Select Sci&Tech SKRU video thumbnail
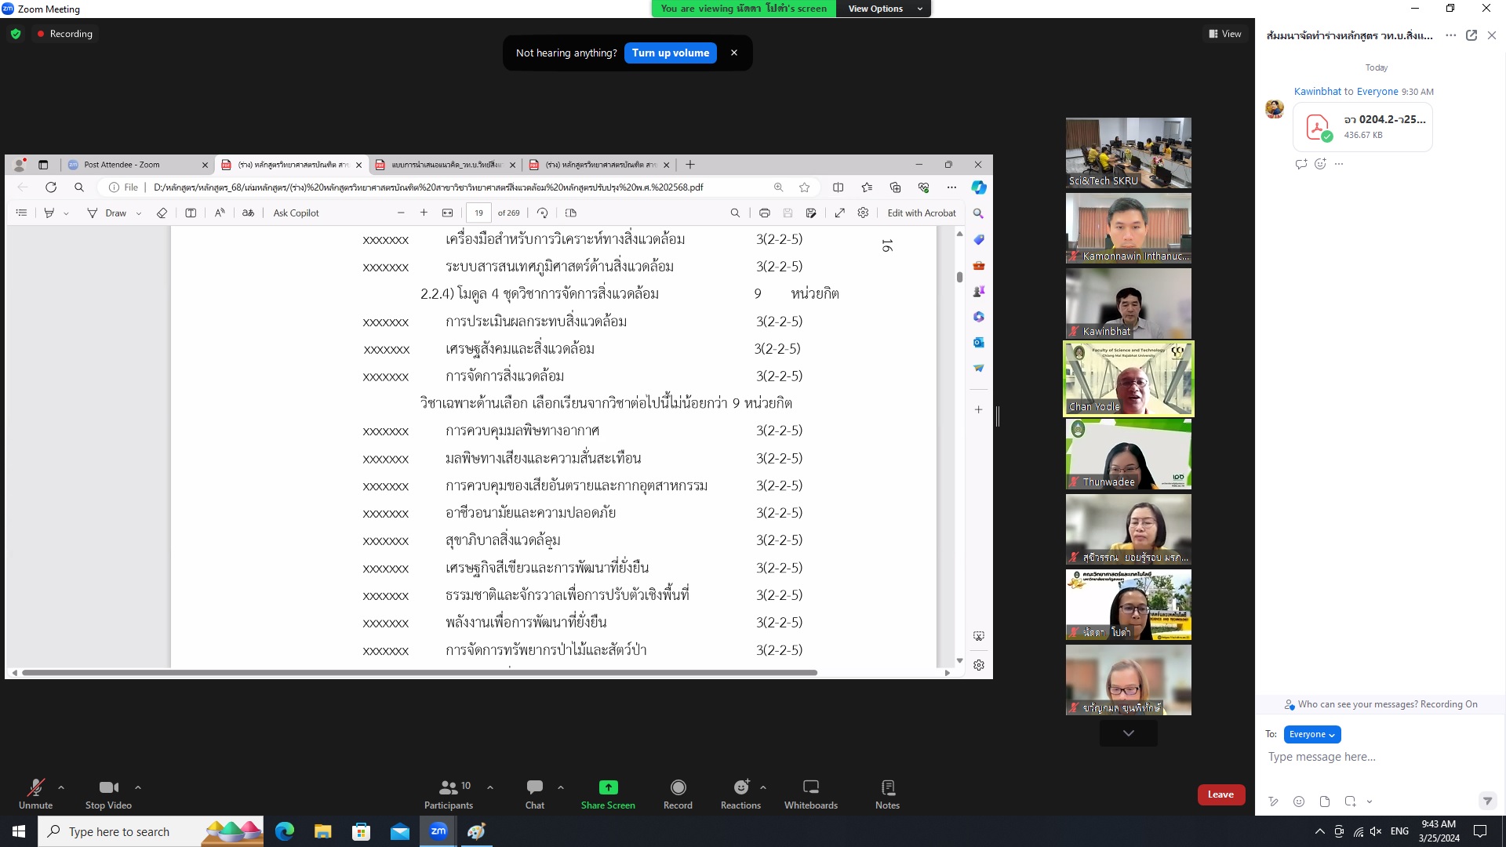1506x847 pixels. (x=1129, y=153)
